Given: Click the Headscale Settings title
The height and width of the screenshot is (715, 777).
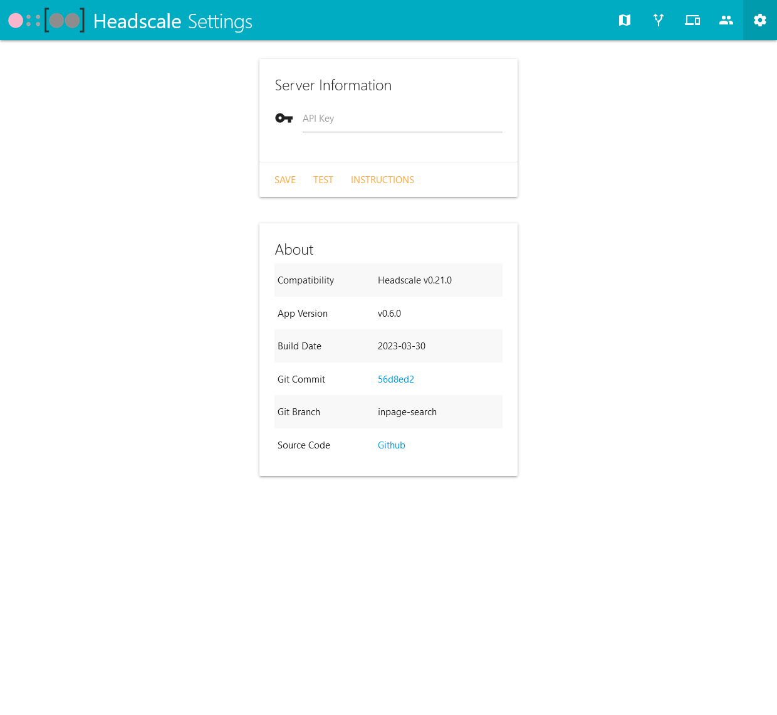Looking at the screenshot, I should point(173,21).
